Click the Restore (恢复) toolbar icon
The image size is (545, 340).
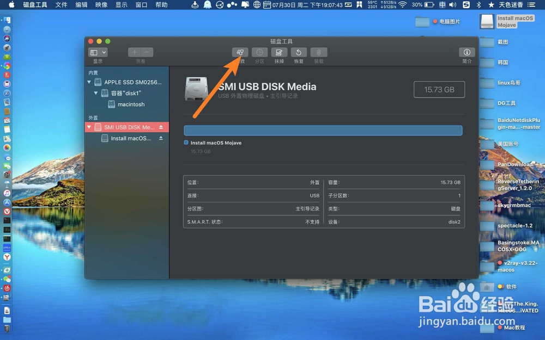tap(299, 52)
